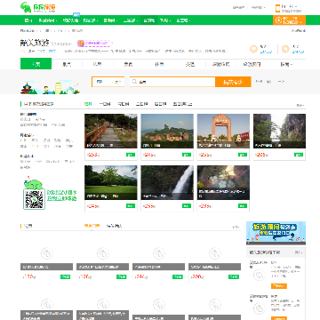Open the dark-green highlighted item in the navigation bar
The image size is (320, 320).
point(149,20)
